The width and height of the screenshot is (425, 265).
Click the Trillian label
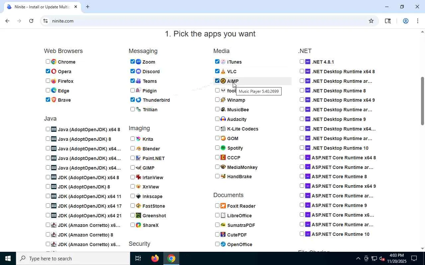[150, 110]
